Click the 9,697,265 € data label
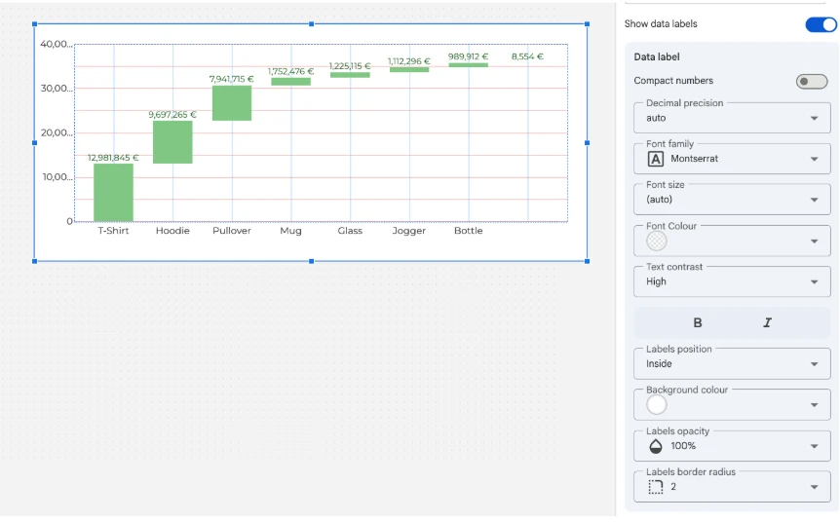Screen dimensions: 840x522 pos(172,115)
